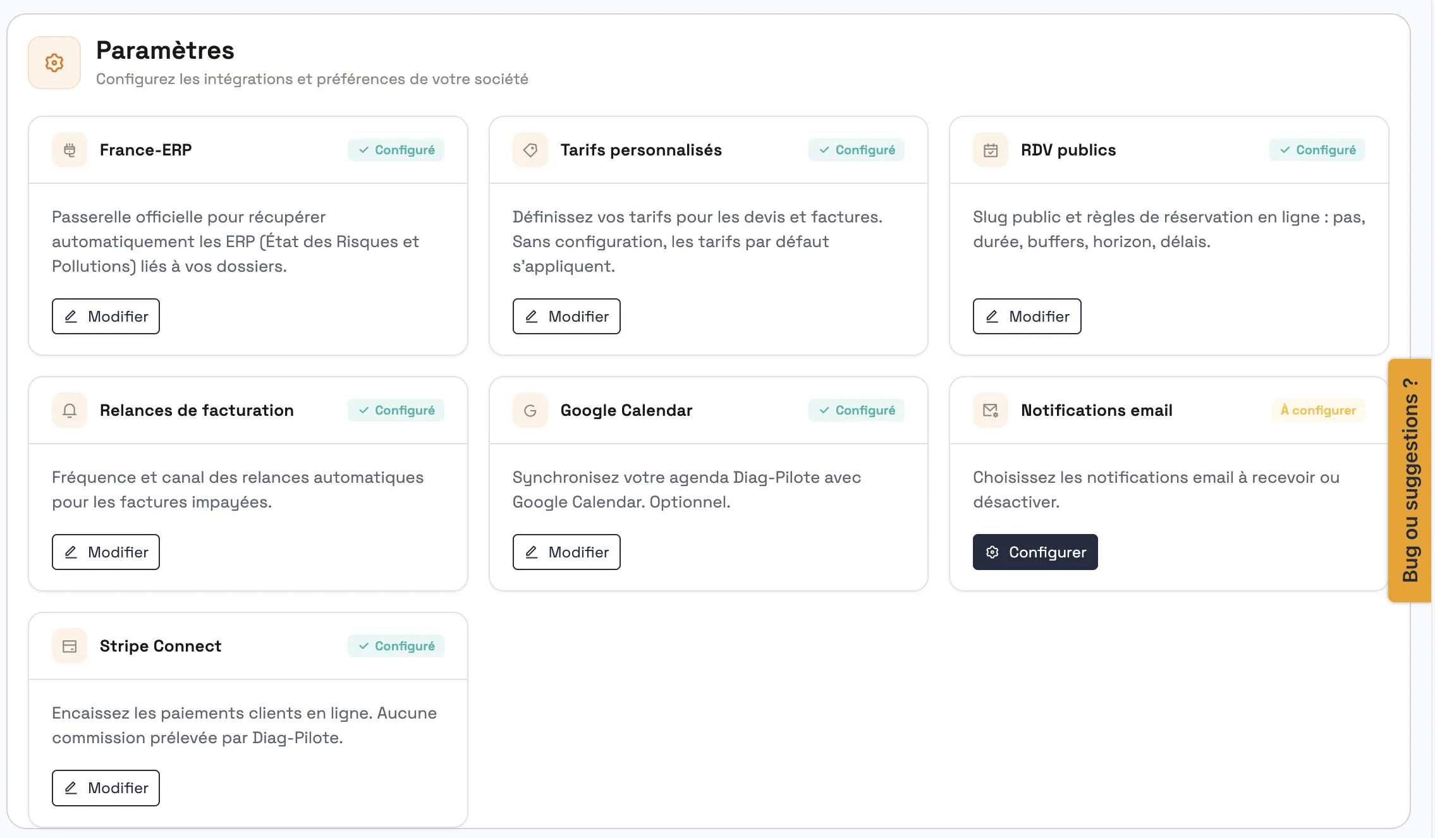Click the Stripe Connect card icon
This screenshot has width=1435, height=838.
(70, 646)
